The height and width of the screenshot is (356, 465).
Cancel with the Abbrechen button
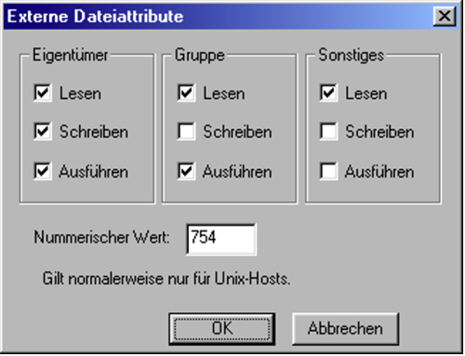tap(345, 329)
